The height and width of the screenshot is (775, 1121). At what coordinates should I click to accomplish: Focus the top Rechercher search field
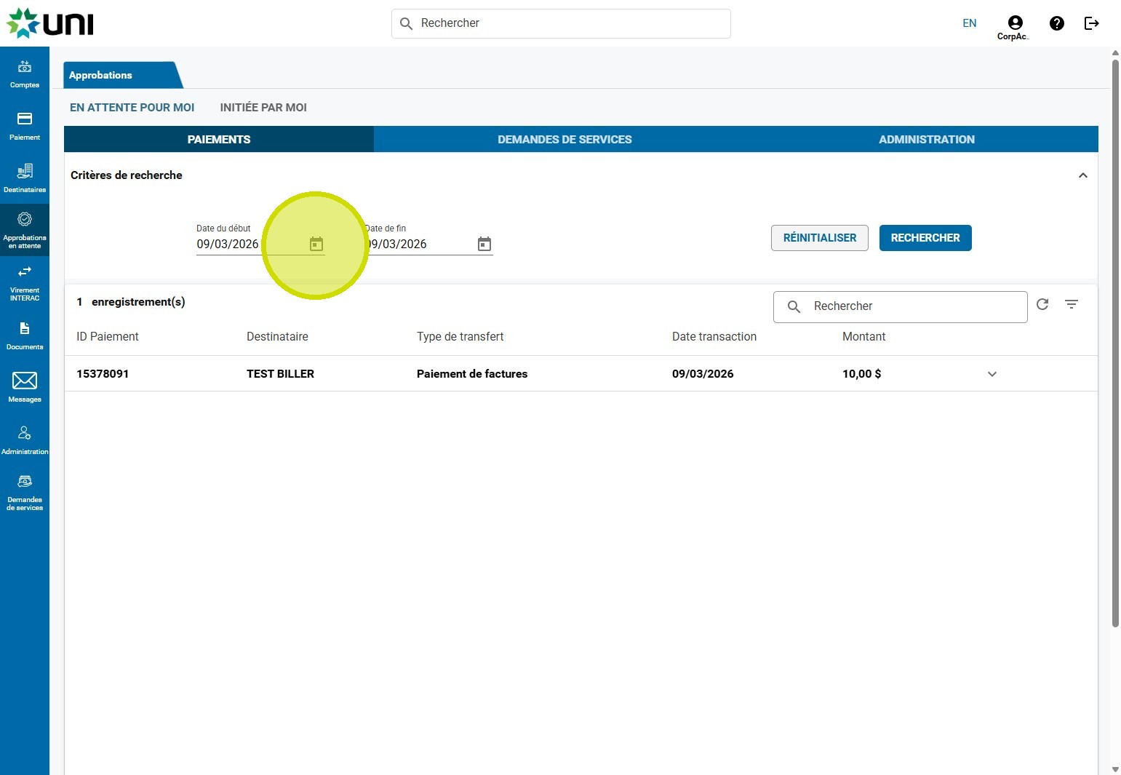pos(561,23)
